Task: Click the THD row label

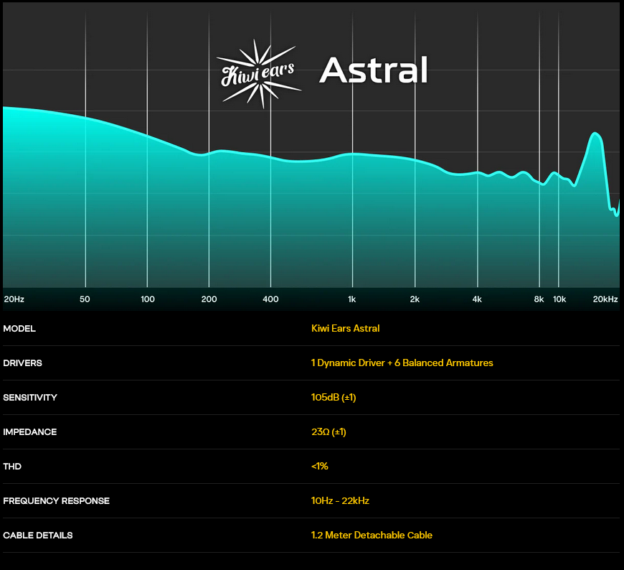Action: coord(11,467)
